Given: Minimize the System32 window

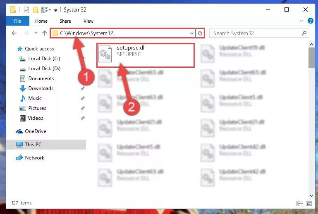Looking at the screenshot, I should (x=268, y=10).
